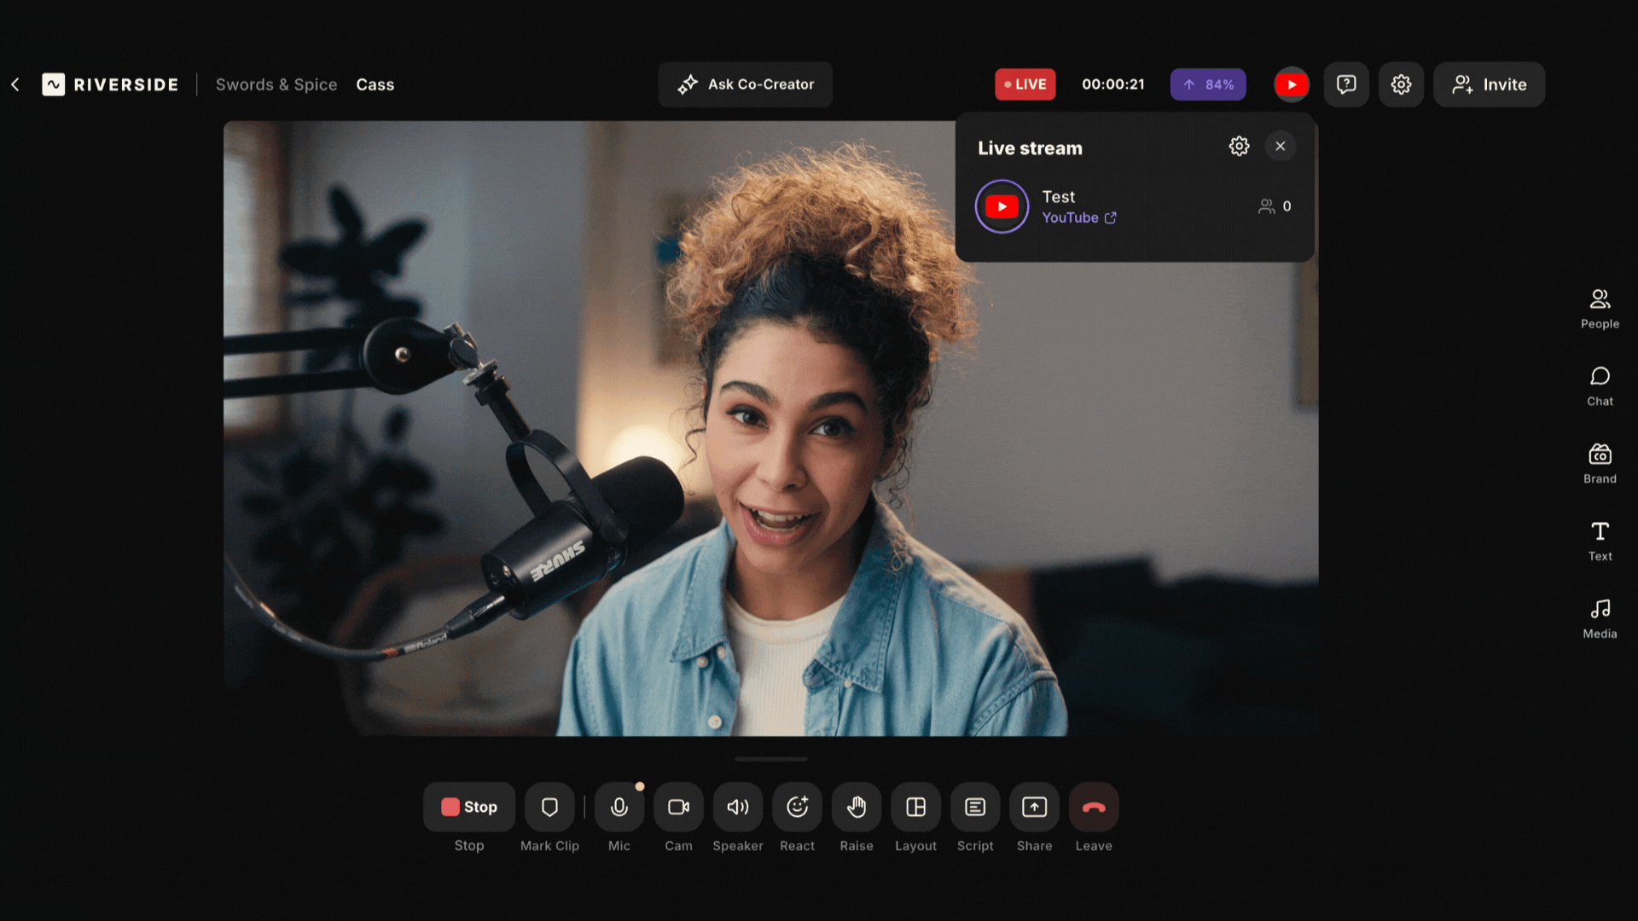Open the YouTube link for Test stream
The width and height of the screenshot is (1638, 921).
point(1079,218)
